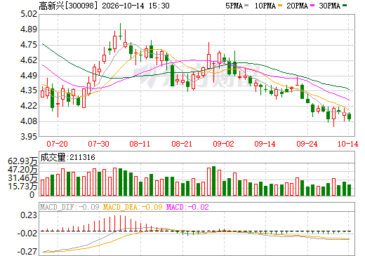The image size is (365, 256).
Task: Click the 成交量:211316 volume label
Action: tap(68, 157)
